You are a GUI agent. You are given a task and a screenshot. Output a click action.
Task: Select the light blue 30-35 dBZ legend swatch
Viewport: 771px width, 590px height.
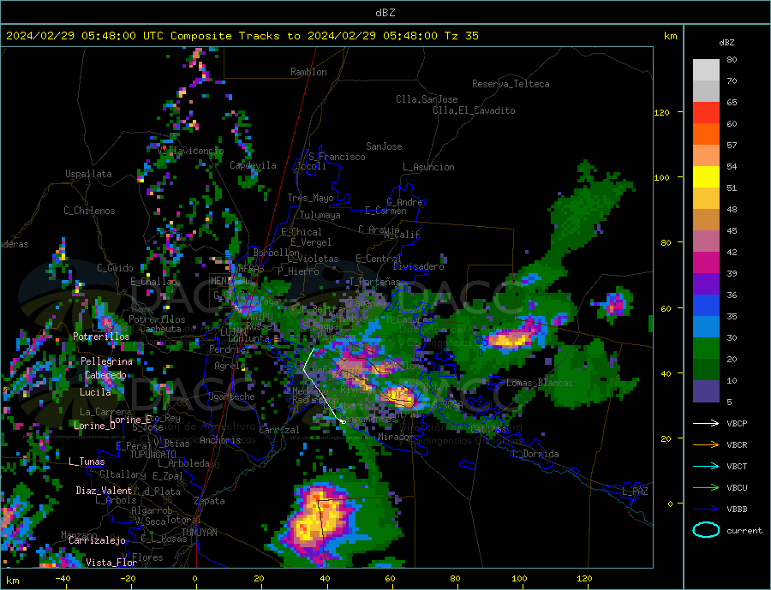(706, 327)
